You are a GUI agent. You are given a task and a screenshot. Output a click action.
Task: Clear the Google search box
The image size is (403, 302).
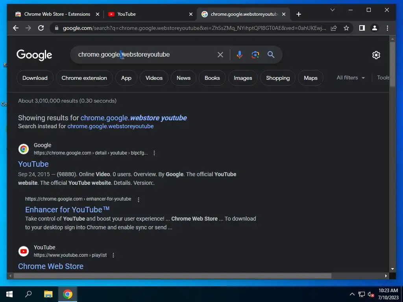[220, 54]
